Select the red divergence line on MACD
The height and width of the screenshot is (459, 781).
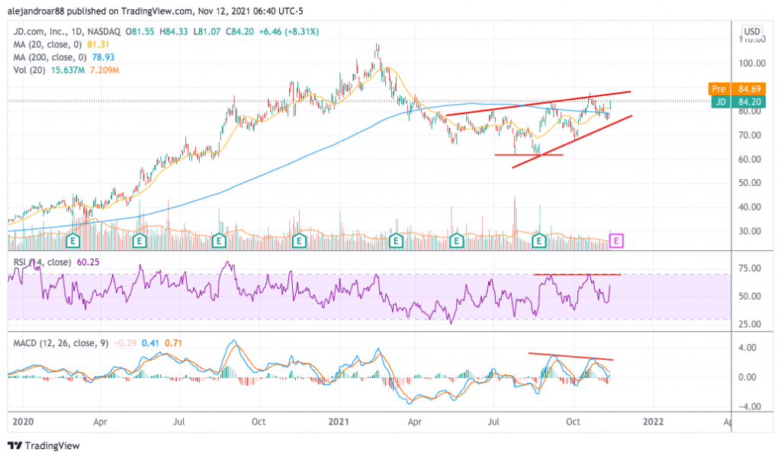570,356
